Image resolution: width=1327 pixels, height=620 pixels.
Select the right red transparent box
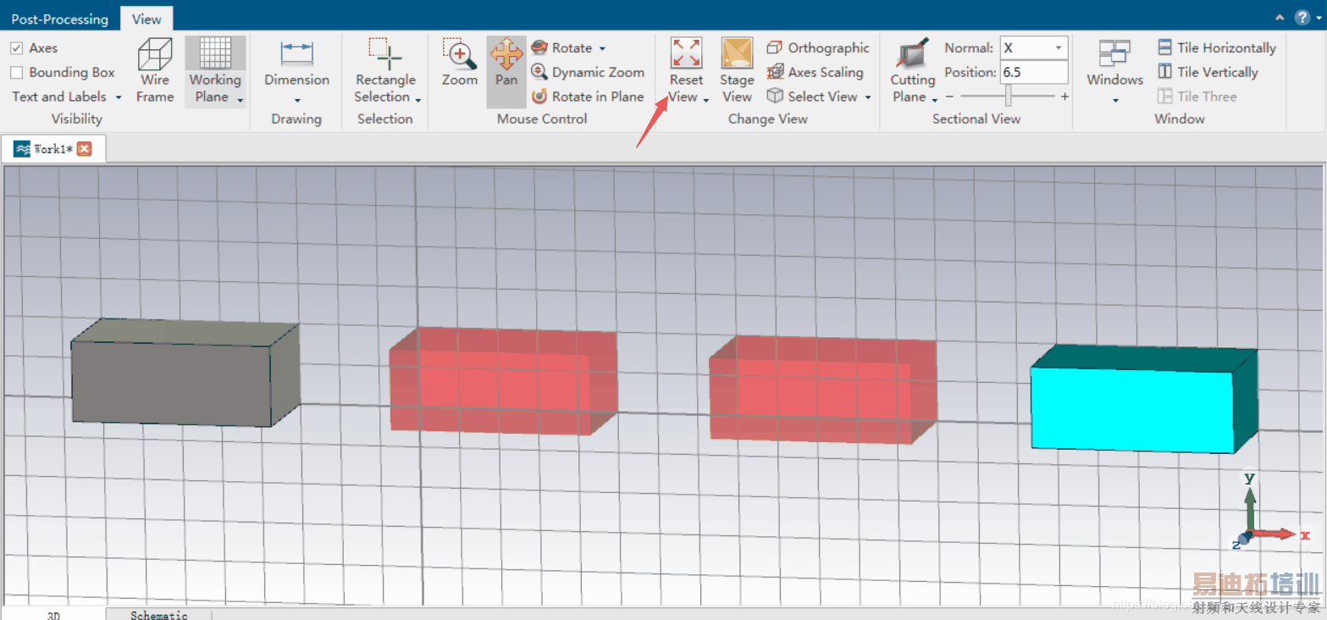822,390
